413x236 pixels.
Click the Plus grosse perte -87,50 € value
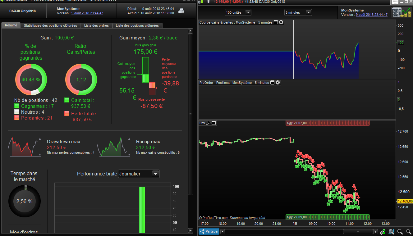point(151,106)
